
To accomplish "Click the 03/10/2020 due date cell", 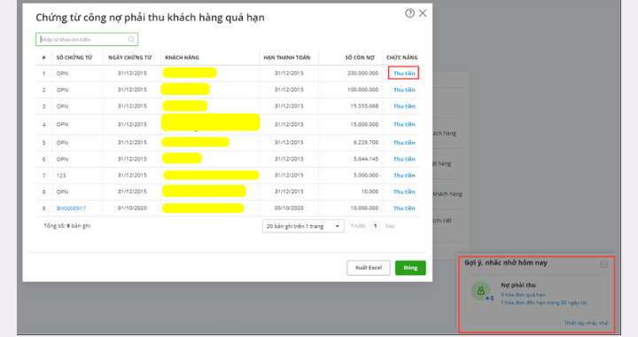I will (289, 208).
